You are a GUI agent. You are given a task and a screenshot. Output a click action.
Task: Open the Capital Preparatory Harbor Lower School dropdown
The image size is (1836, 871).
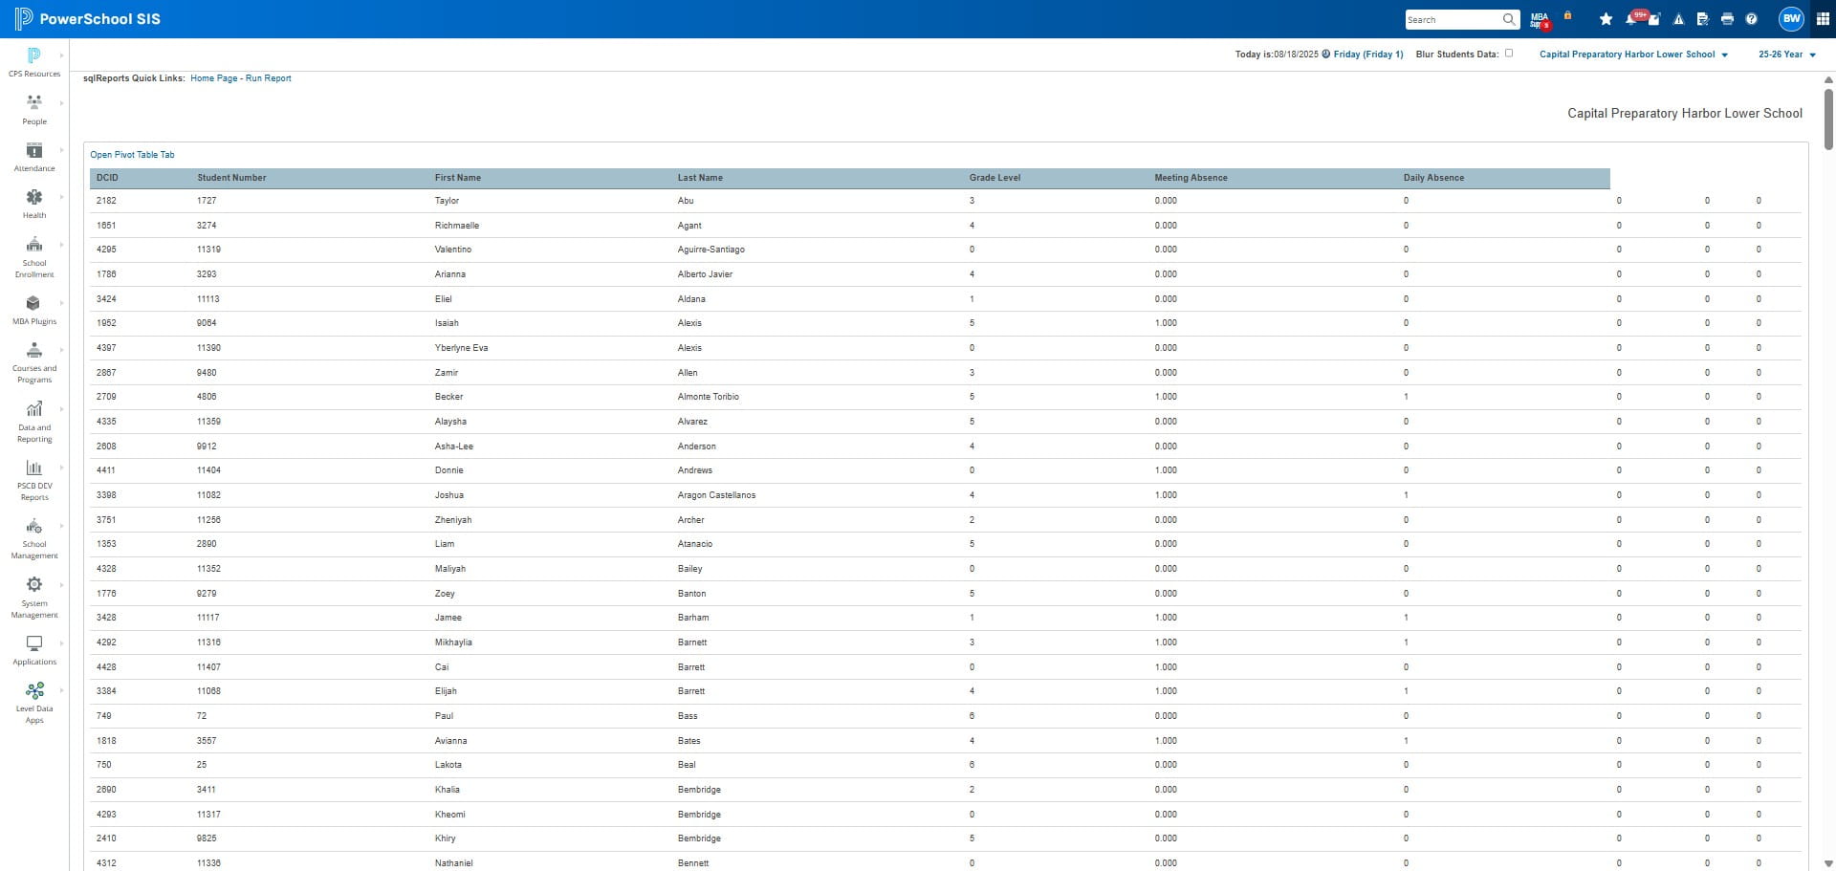click(x=1633, y=54)
